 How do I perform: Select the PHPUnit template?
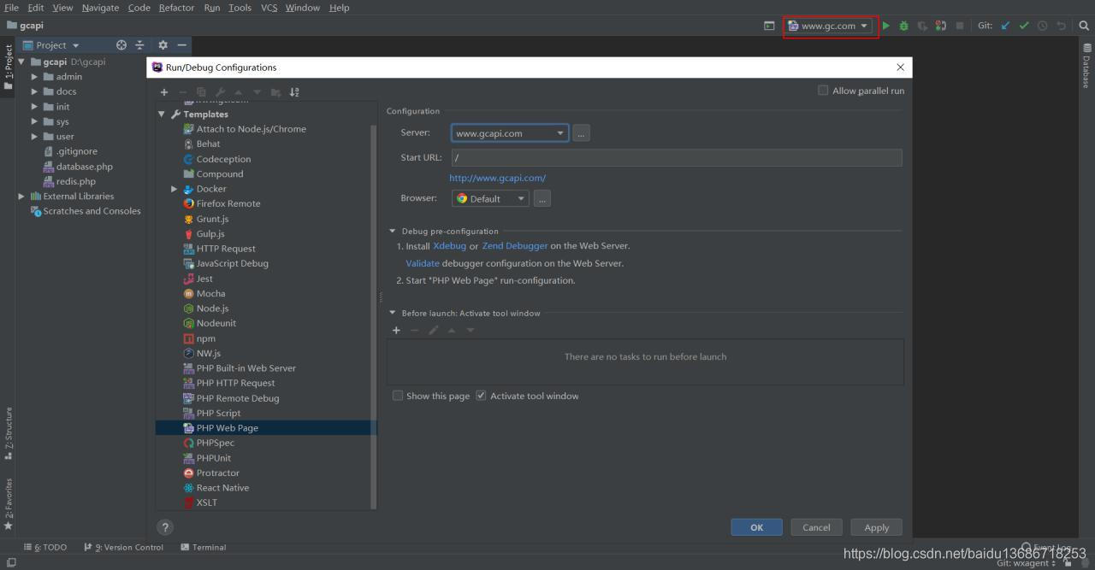click(213, 458)
